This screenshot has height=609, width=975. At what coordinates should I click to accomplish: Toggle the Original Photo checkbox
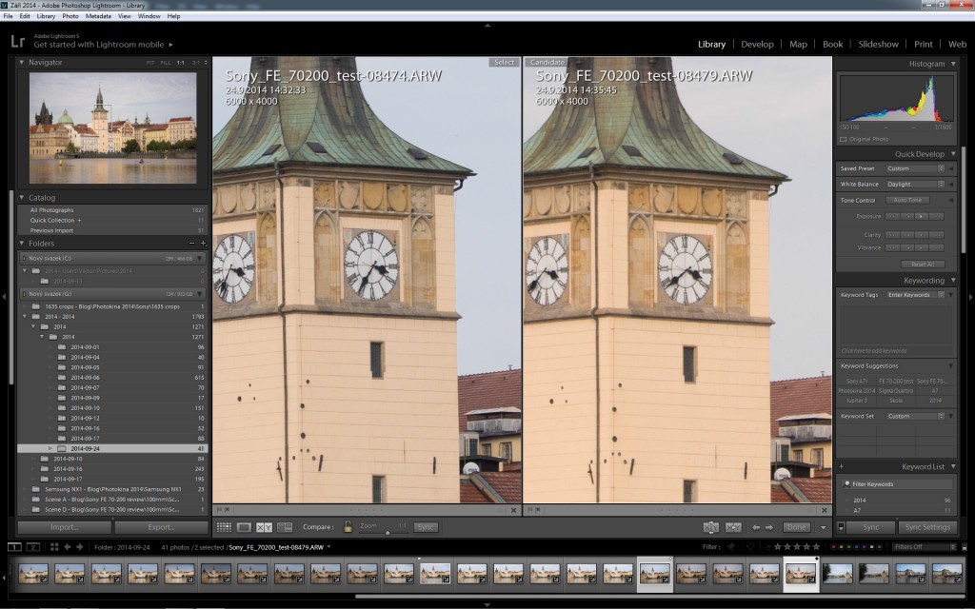coord(844,140)
